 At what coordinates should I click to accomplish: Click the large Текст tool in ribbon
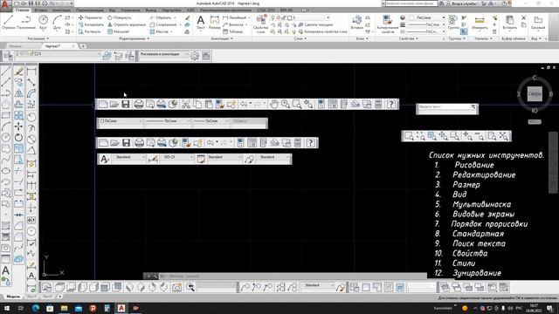coord(201,23)
